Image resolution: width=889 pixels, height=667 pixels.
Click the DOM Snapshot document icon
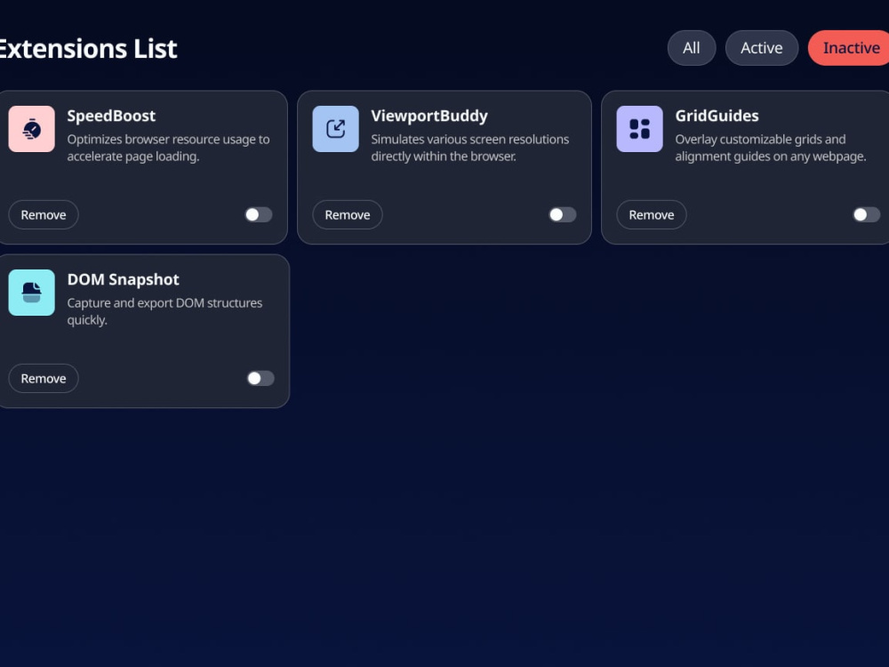(32, 293)
